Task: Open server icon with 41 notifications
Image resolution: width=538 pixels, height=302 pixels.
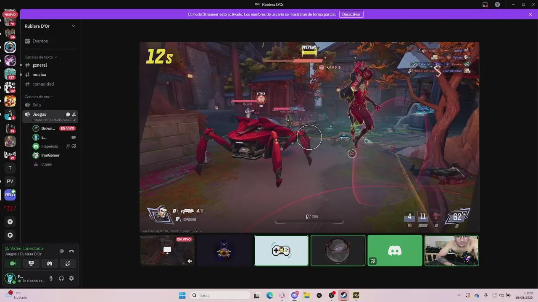Action: 10,20
